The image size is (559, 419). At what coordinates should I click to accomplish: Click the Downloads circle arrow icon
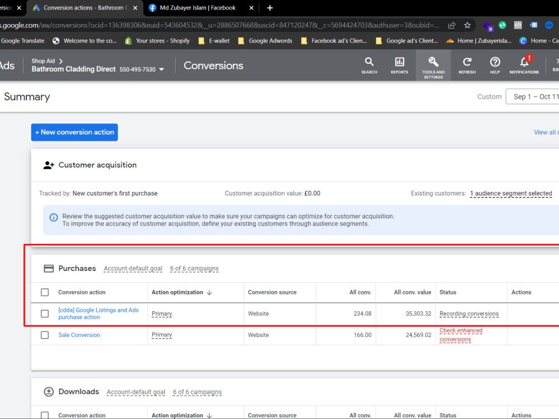49,392
